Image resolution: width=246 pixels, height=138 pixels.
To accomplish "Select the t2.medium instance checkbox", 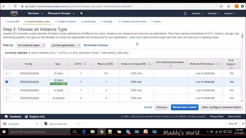I will click(7, 98).
